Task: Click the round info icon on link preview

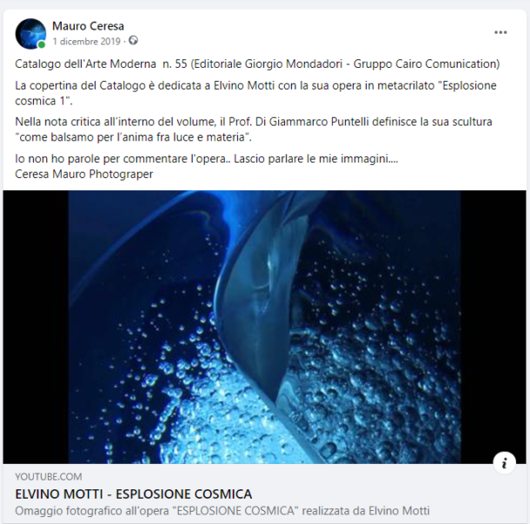Action: (x=504, y=462)
